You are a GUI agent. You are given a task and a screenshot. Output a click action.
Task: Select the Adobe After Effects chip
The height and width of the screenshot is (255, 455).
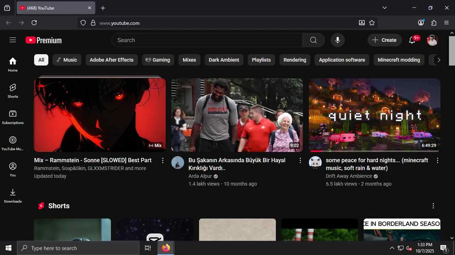click(112, 60)
